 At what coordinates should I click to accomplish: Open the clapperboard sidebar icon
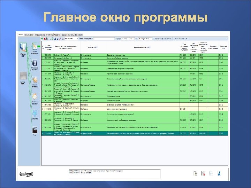[35, 130]
